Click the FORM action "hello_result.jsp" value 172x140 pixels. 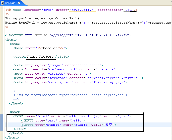(83, 116)
